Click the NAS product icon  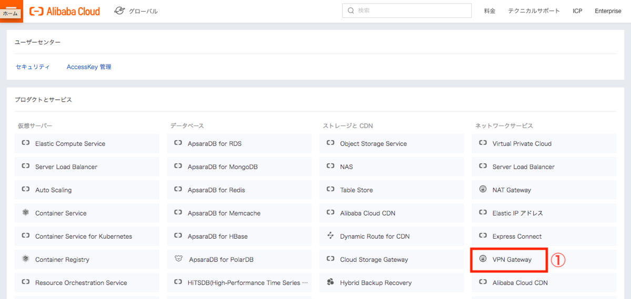click(330, 166)
